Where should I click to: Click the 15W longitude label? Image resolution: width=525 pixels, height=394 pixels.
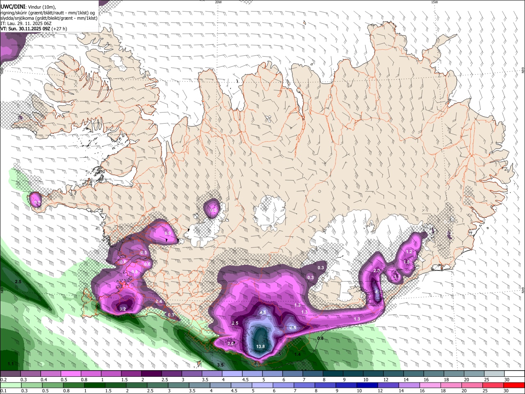[434, 2]
